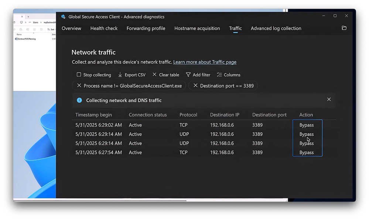369x219 pixels.
Task: Toggle the Stop collecting checkbox
Action: click(79, 75)
